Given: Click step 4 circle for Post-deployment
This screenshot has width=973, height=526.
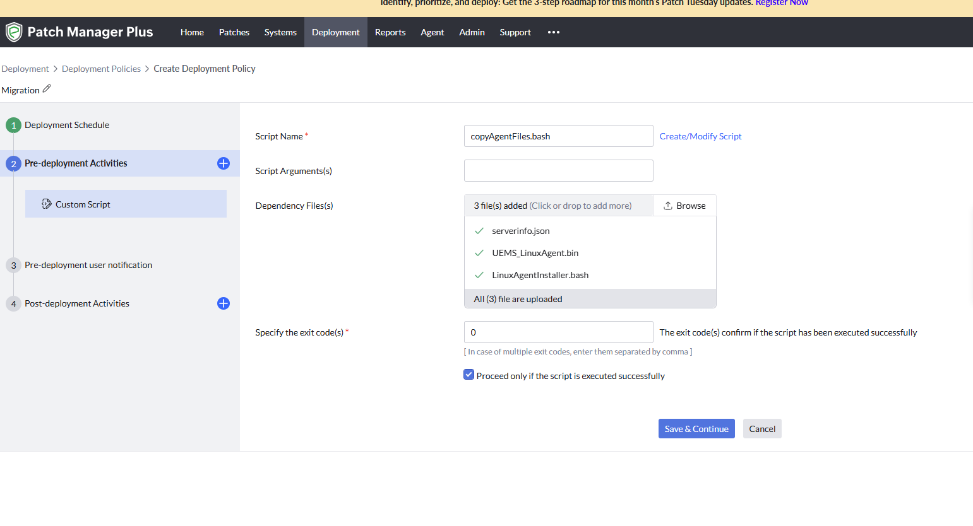Looking at the screenshot, I should click(x=13, y=304).
